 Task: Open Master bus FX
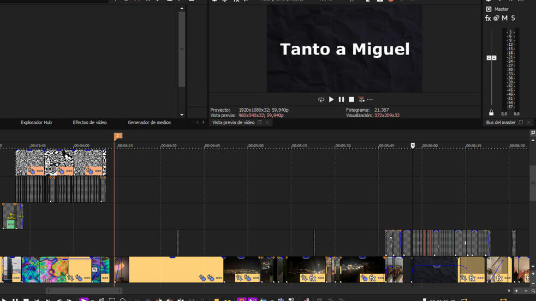(488, 19)
